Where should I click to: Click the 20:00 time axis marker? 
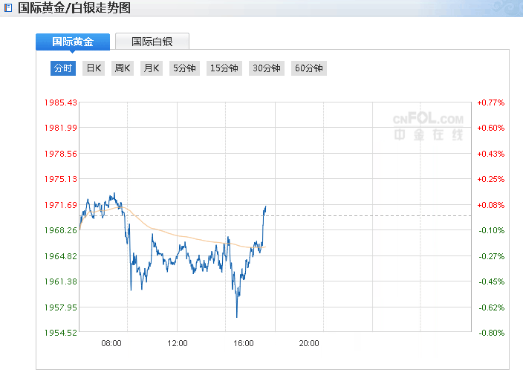[x=309, y=343]
